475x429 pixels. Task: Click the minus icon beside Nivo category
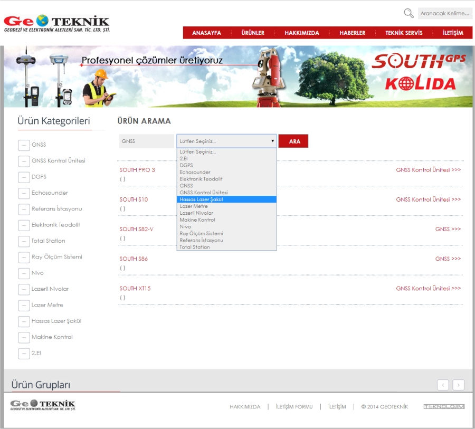point(24,273)
